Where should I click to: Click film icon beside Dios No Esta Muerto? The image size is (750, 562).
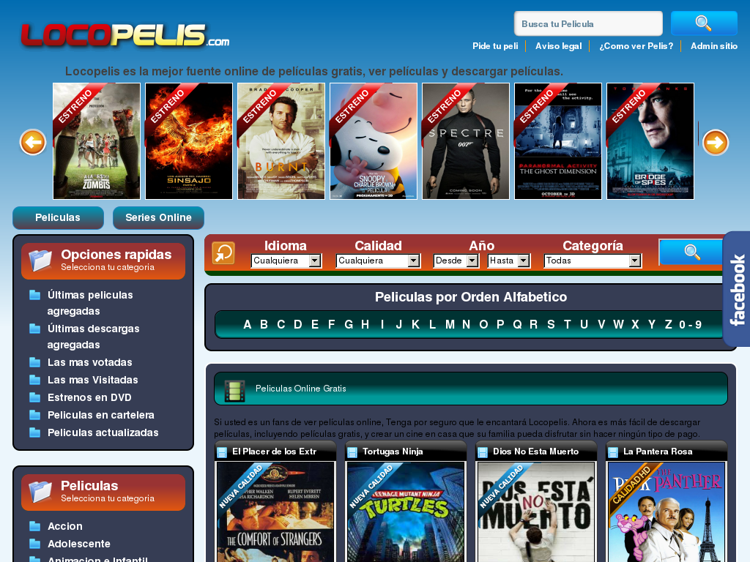[483, 452]
